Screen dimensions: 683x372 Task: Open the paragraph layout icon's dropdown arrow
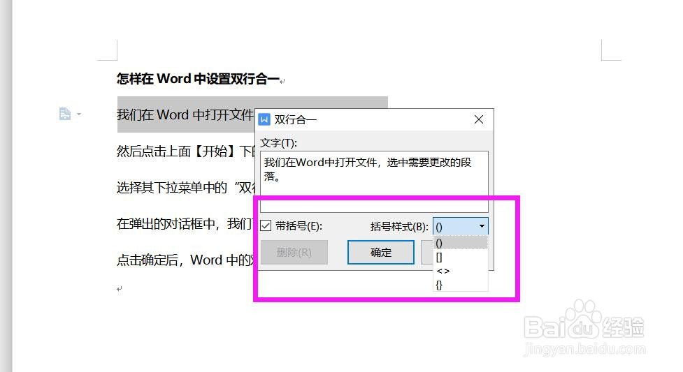(x=79, y=114)
